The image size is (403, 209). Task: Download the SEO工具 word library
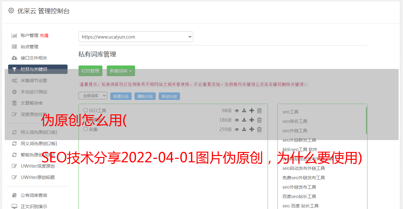tap(244, 111)
